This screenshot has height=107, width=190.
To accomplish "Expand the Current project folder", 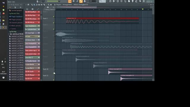I will tap(15, 10).
